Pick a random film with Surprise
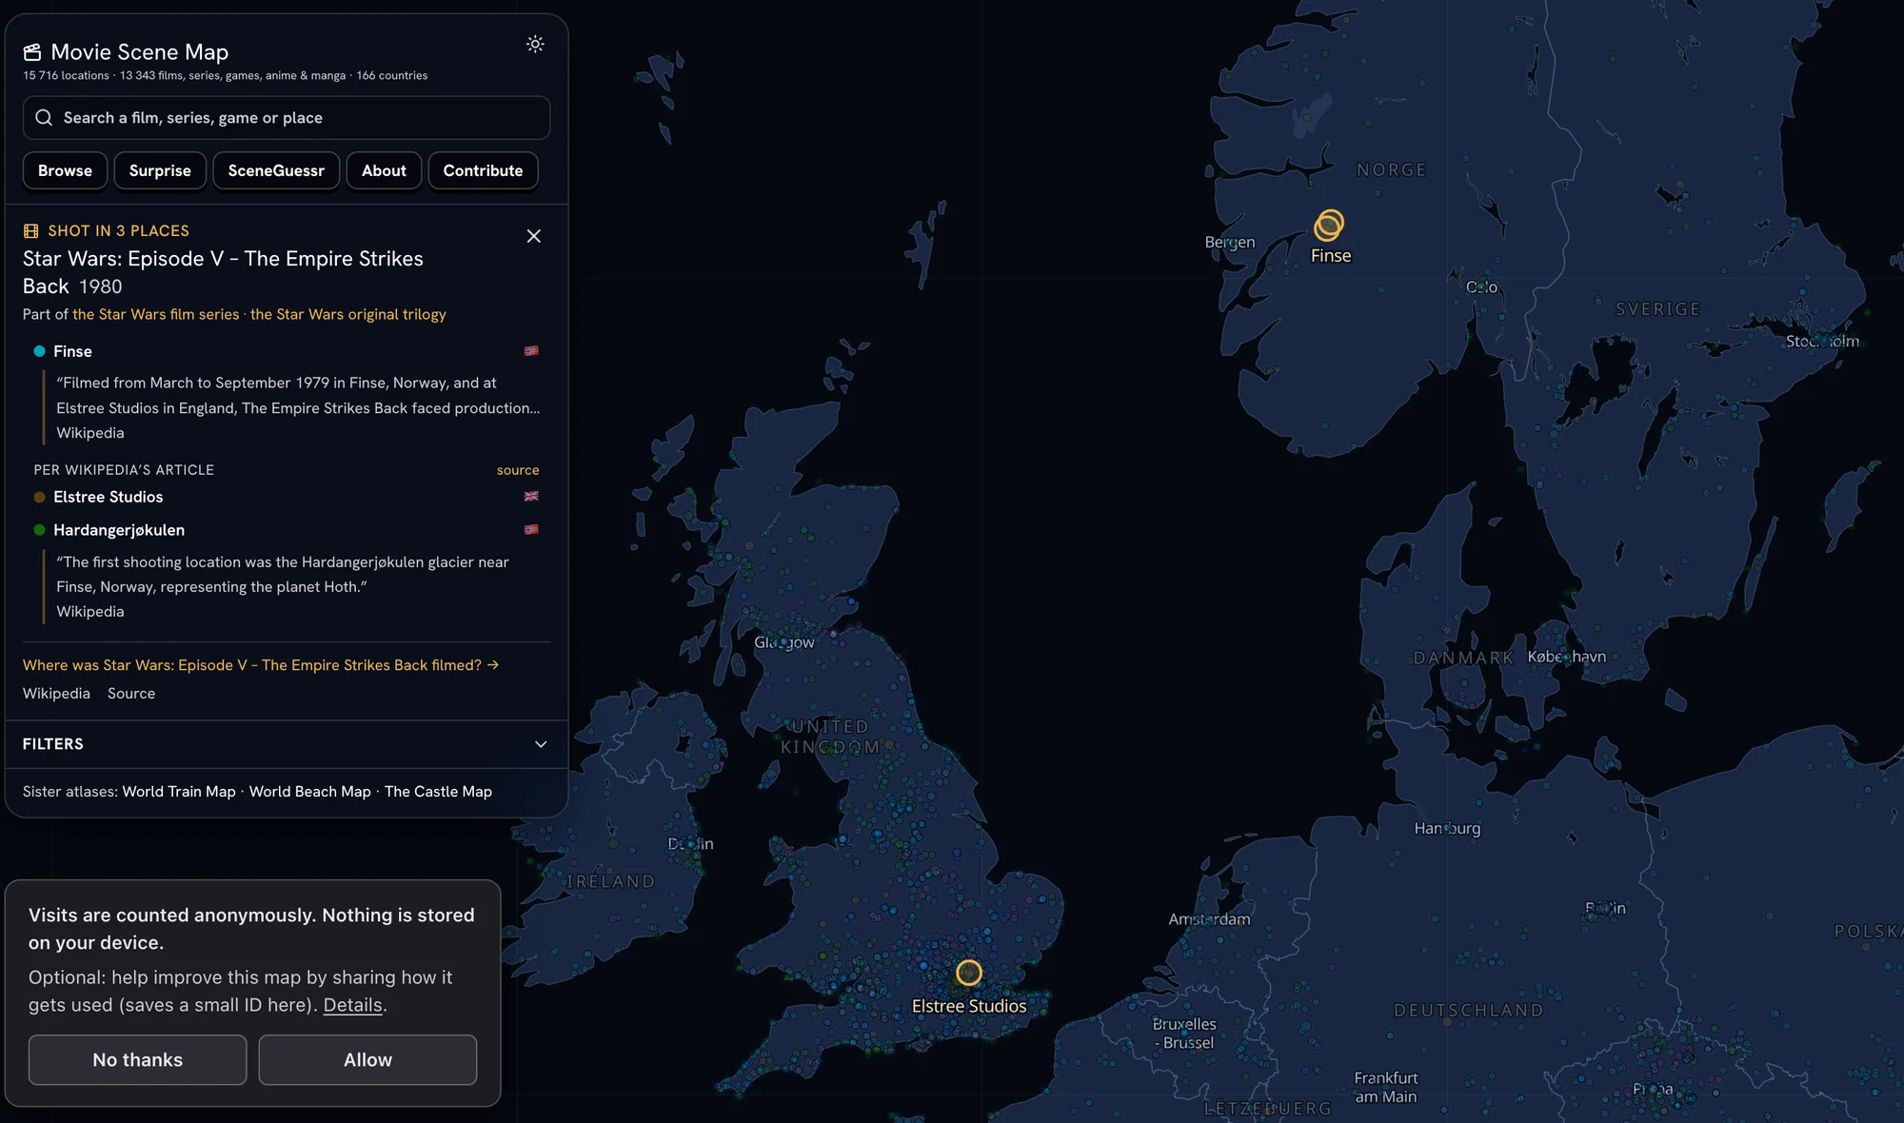The image size is (1904, 1123). (x=160, y=170)
